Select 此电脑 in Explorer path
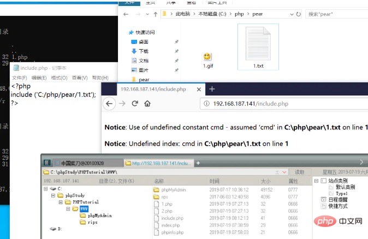This screenshot has height=239, width=368. coord(183,14)
